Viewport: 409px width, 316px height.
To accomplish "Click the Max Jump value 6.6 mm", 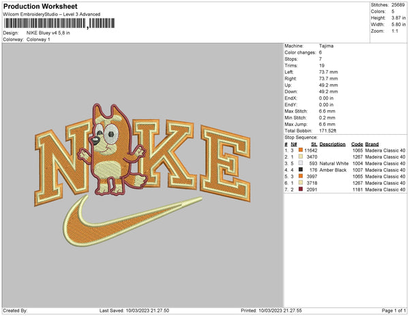I will pos(327,124).
